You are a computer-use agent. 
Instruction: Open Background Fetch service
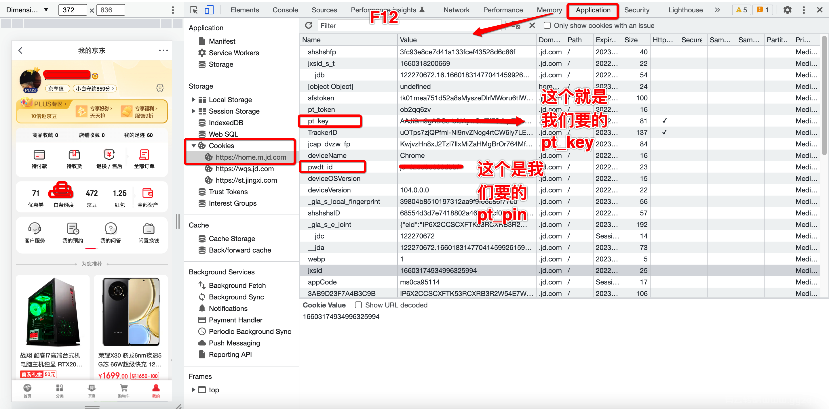[237, 285]
